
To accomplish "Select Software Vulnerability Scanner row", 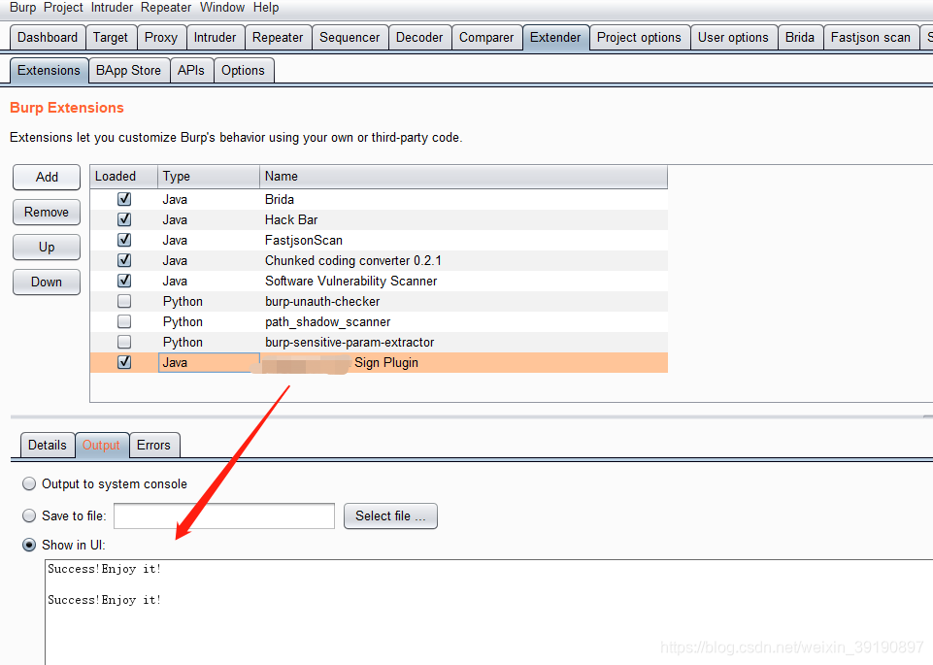I will (379, 281).
